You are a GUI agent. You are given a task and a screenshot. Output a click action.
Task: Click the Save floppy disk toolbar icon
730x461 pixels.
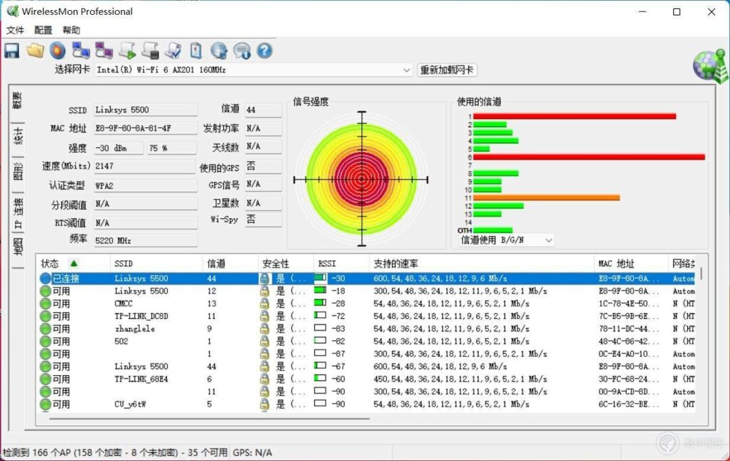coord(12,51)
